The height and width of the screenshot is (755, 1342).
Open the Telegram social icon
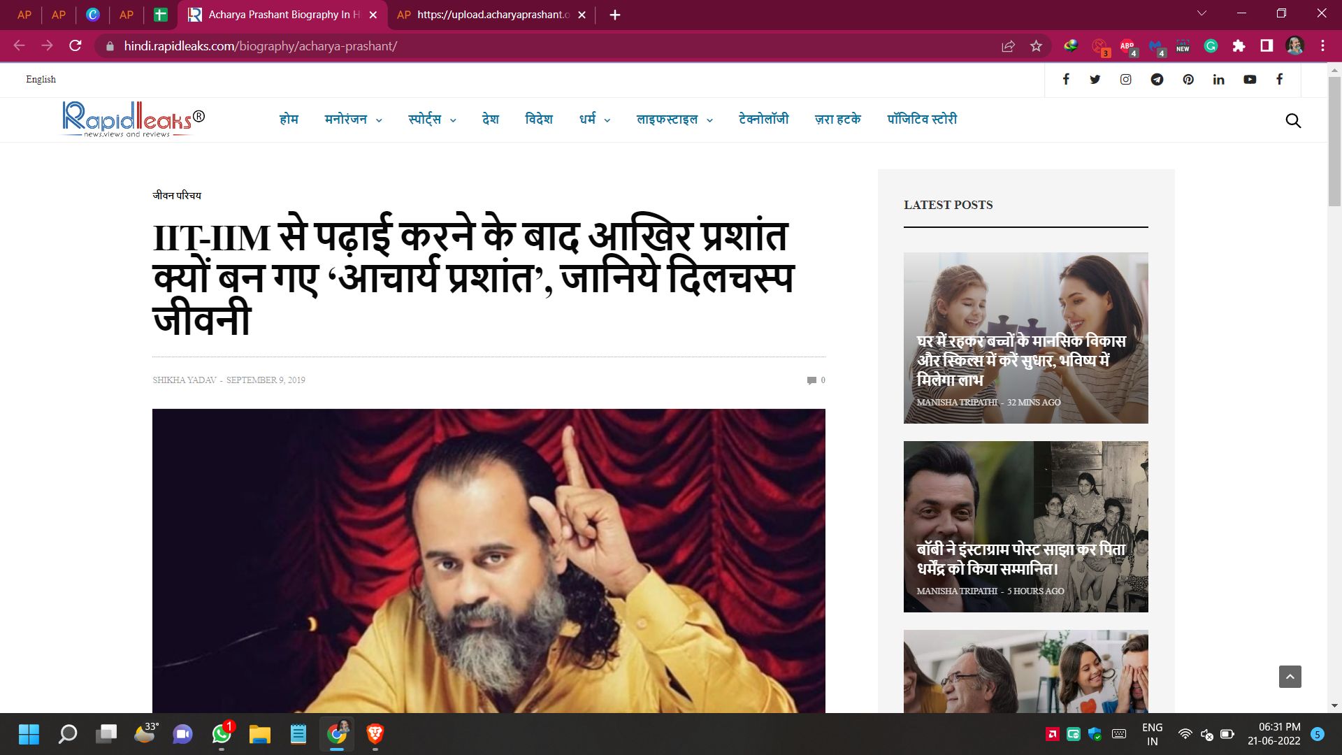tap(1157, 80)
